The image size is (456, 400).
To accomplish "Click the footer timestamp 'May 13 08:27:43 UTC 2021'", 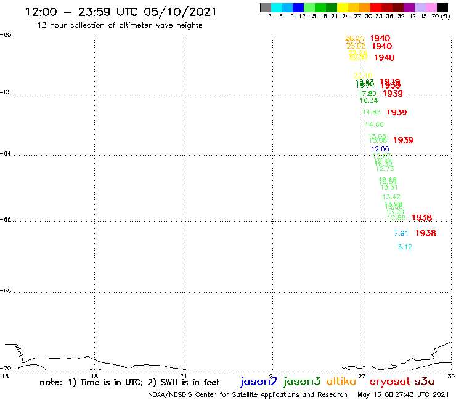I will 403,395.
